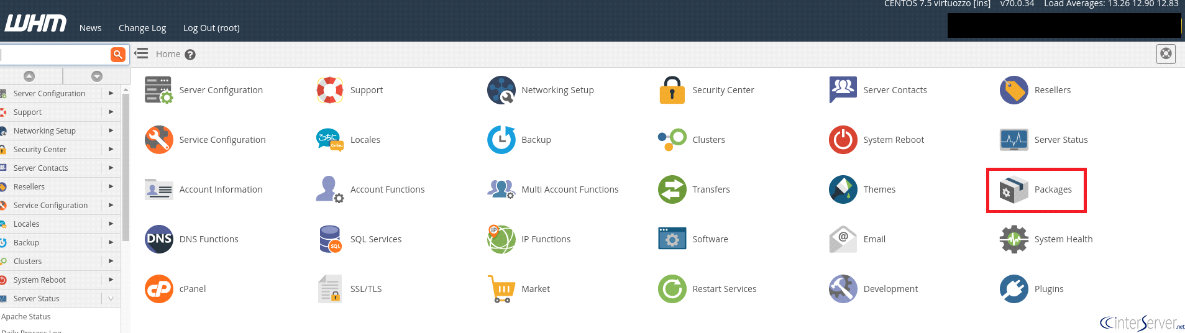Click the cPanel orange icon
1185x333 pixels.
pos(158,289)
